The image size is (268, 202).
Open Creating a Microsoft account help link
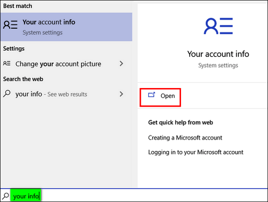tap(185, 138)
